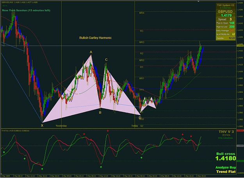
Task: Click the 'Yesterday' period separator label
Action: coord(61,126)
